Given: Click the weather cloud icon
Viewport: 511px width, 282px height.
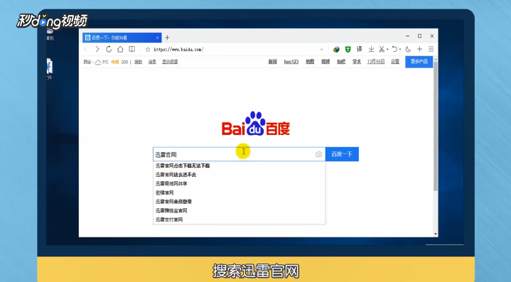Looking at the screenshot, I should click(x=98, y=63).
